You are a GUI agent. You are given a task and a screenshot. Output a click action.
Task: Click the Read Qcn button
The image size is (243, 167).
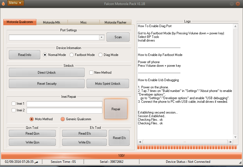pyautogui.click(x=32, y=133)
